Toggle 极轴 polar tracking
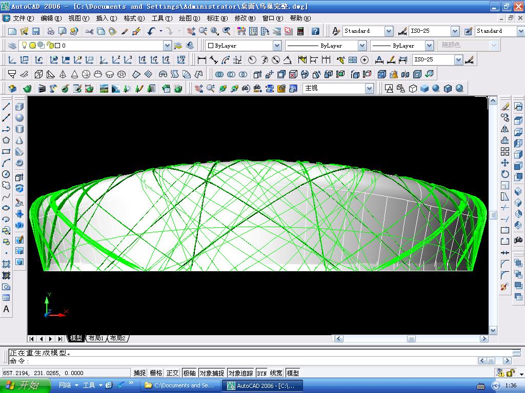 pyautogui.click(x=189, y=373)
